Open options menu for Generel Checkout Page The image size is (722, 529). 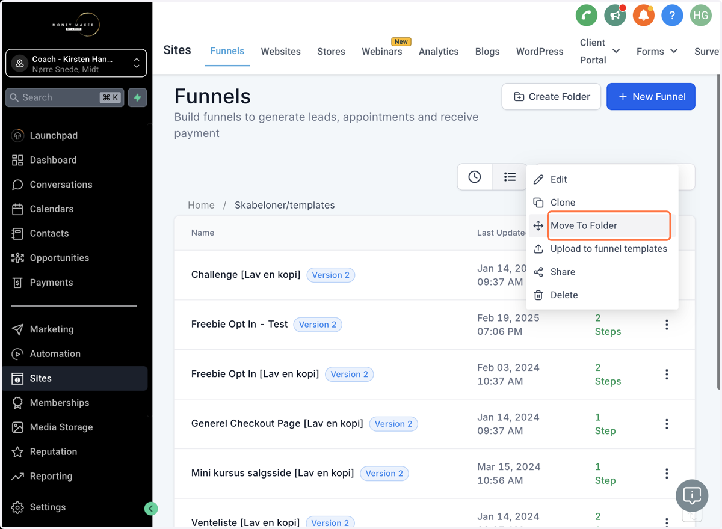(x=667, y=424)
